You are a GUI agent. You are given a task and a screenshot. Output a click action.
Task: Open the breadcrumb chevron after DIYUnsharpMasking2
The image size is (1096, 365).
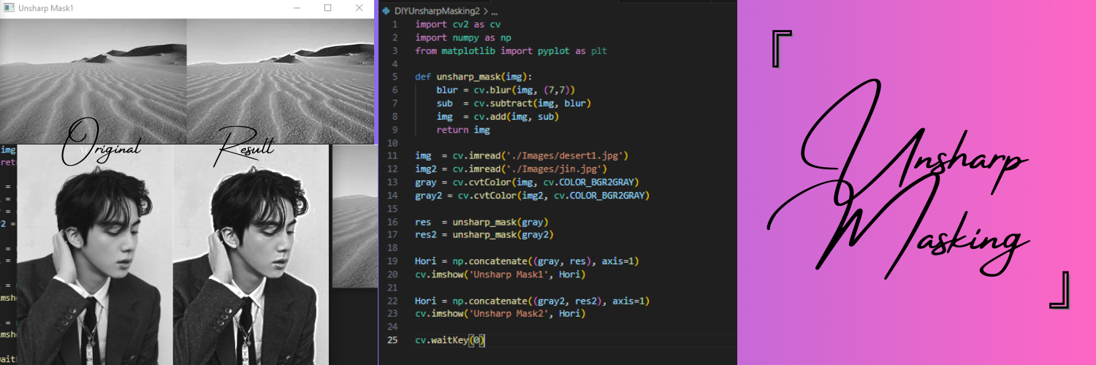pyautogui.click(x=485, y=12)
